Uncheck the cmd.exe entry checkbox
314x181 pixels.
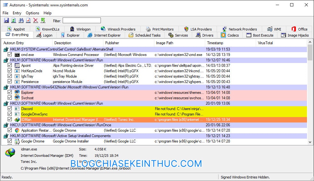(10, 54)
